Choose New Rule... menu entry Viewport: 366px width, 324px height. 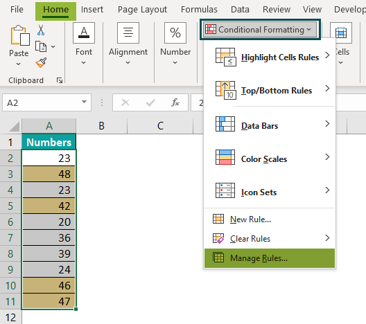click(270, 219)
